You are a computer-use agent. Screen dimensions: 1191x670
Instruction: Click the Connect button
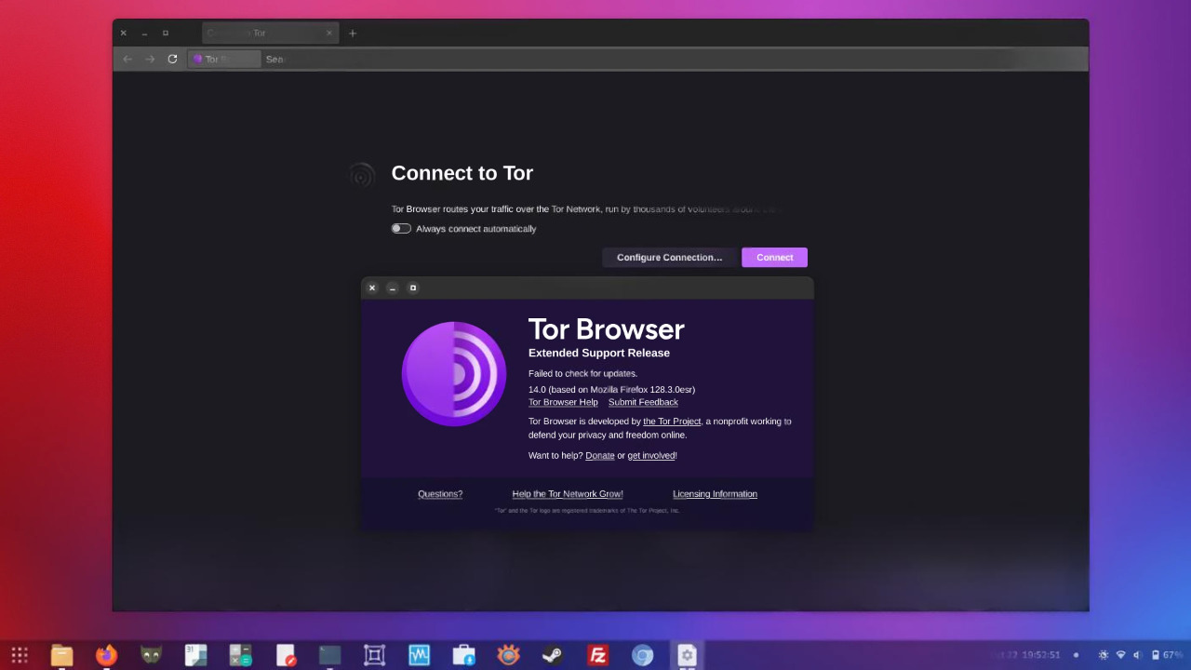tap(774, 258)
